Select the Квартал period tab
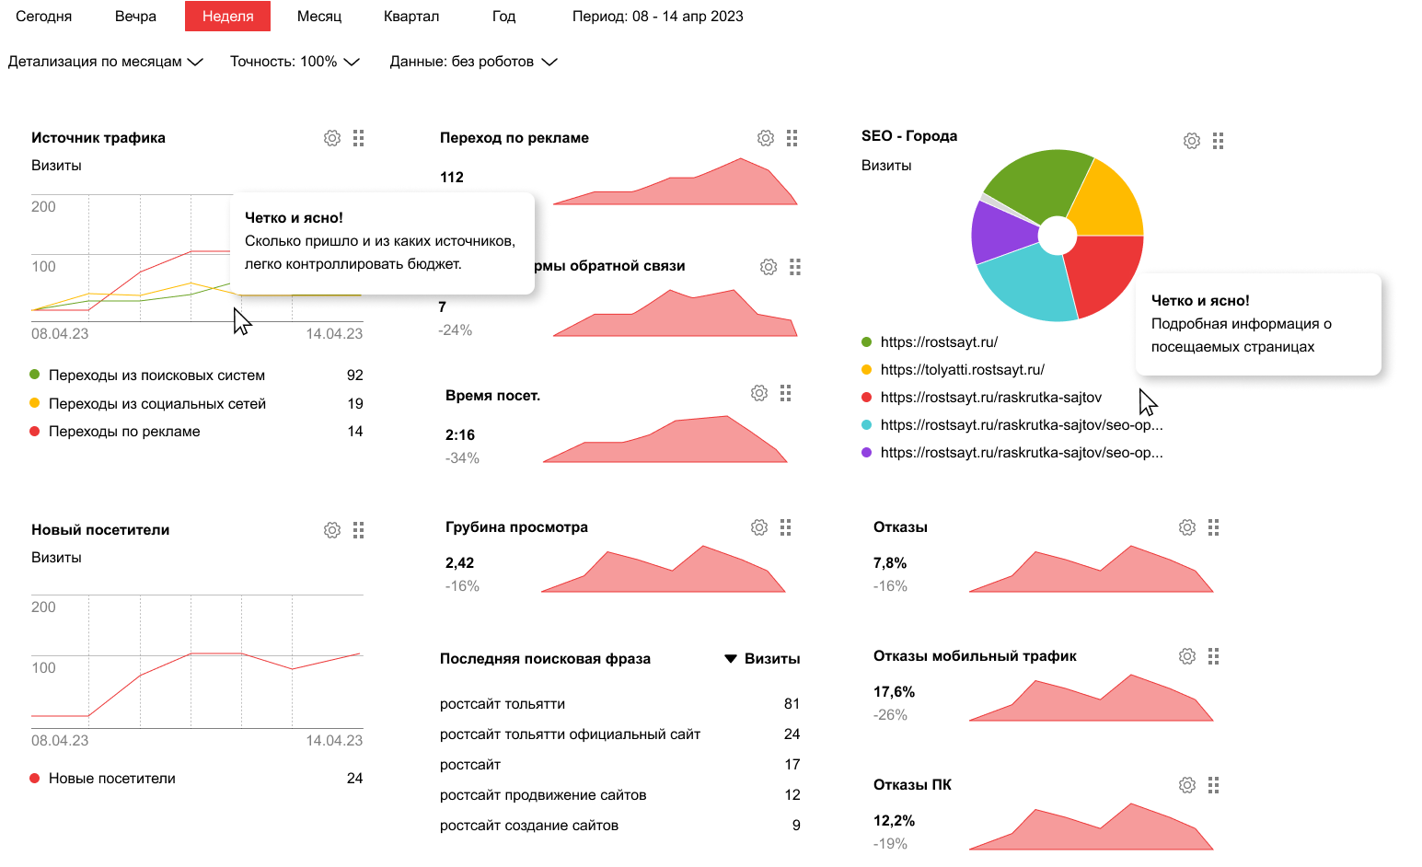Screen dimensions: 1422x867 pyautogui.click(x=411, y=17)
